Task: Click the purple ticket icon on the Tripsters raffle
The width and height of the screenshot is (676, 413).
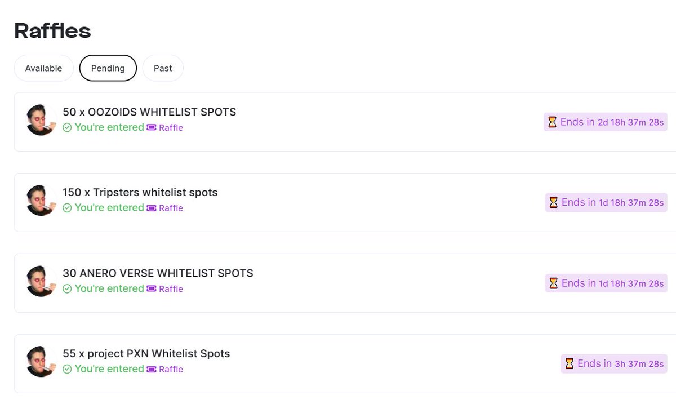Action: point(152,208)
